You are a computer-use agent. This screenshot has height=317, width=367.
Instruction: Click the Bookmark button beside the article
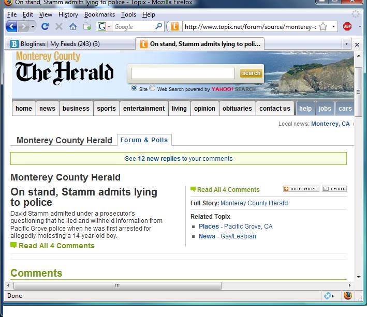[x=301, y=189]
